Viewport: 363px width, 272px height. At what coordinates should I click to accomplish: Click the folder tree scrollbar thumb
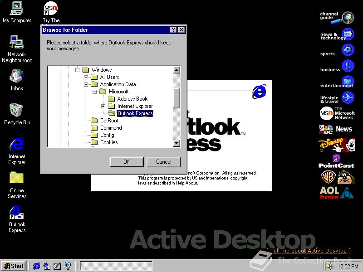177,98
